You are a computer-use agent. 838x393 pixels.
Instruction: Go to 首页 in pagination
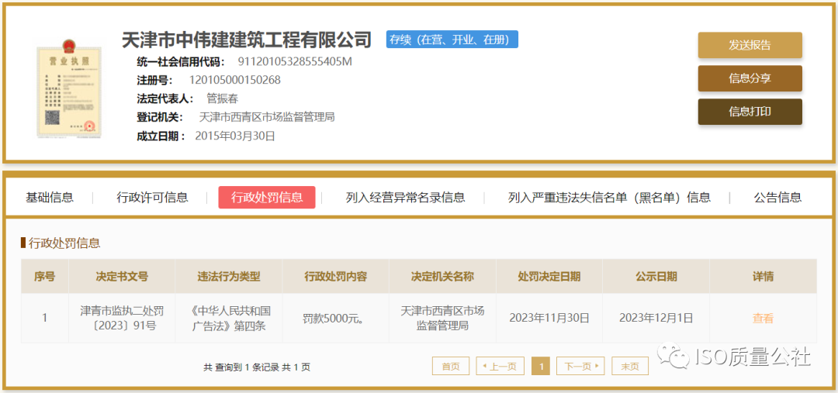[451, 367]
